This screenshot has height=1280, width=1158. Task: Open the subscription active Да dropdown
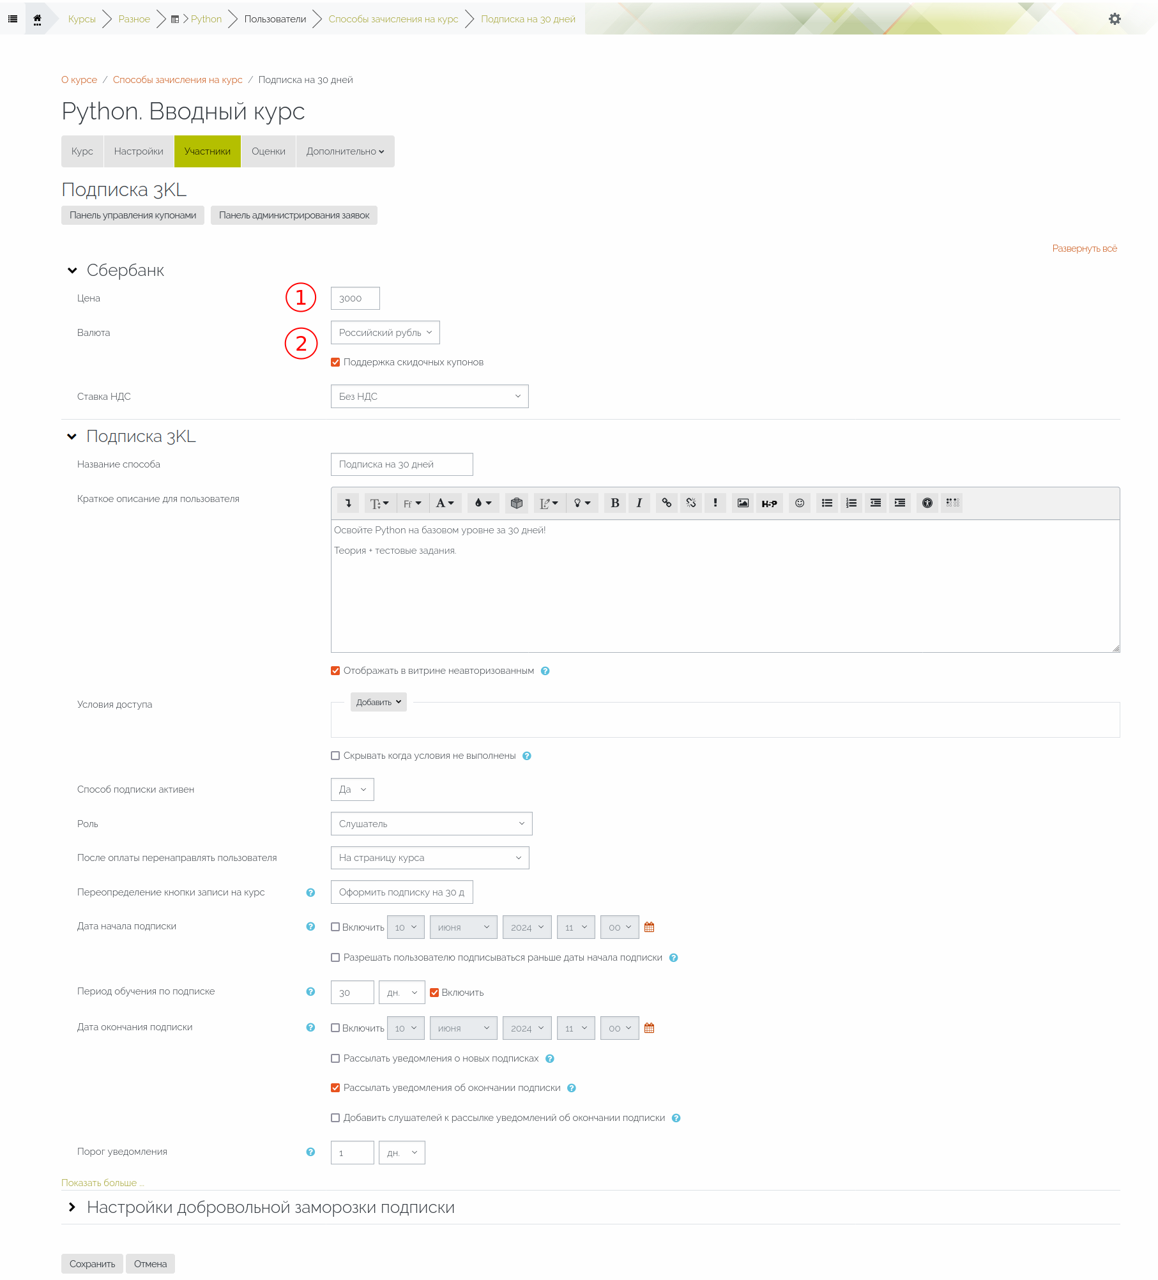point(353,789)
